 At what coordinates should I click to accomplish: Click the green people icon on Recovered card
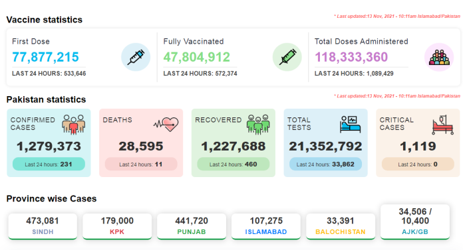click(258, 124)
